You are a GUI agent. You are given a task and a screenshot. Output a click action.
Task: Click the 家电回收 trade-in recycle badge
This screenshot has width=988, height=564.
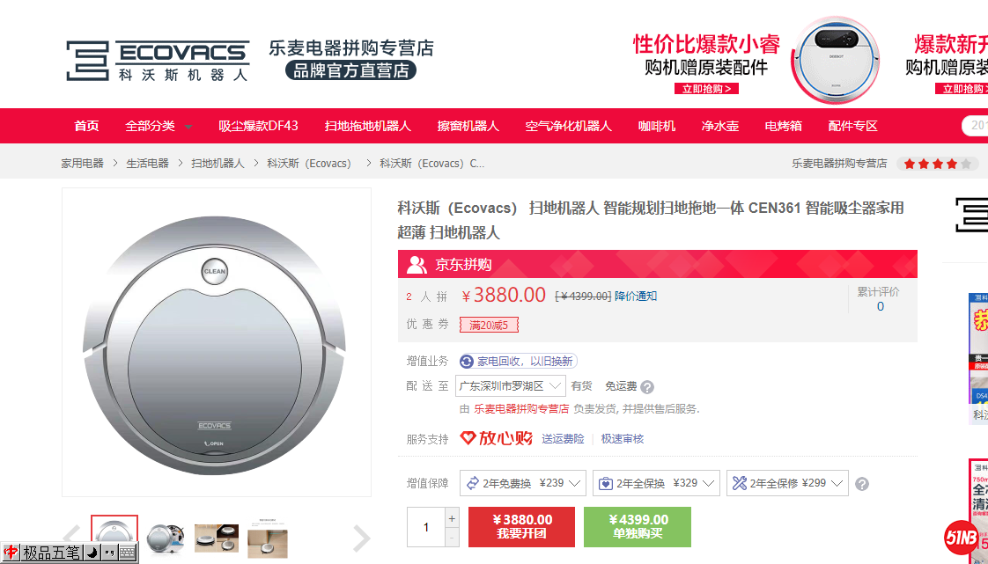pyautogui.click(x=518, y=361)
